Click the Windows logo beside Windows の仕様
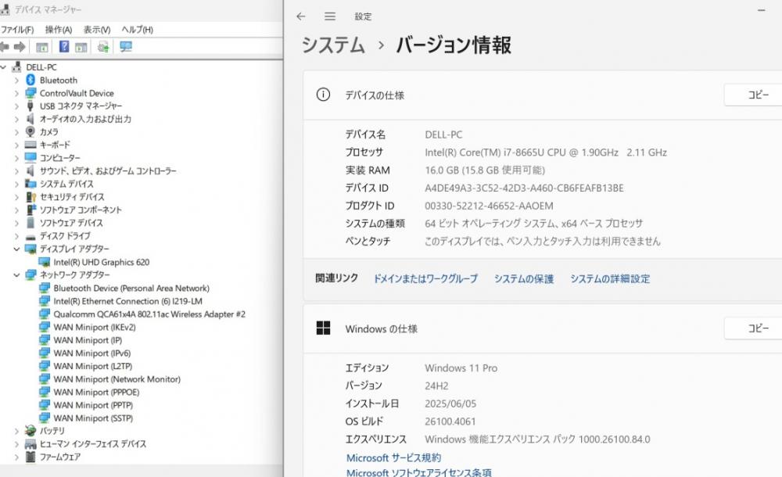The height and width of the screenshot is (477, 782). [x=323, y=328]
